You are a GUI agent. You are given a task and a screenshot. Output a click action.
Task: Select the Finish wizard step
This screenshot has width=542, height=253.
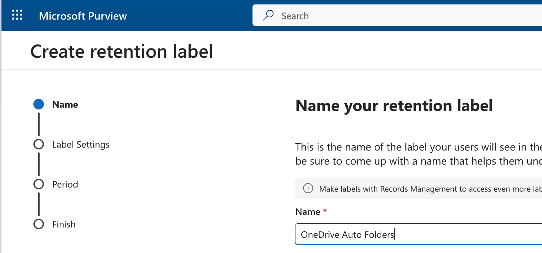(64, 224)
